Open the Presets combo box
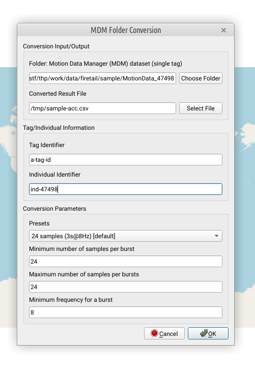Image resolution: width=255 pixels, height=370 pixels. (126, 236)
